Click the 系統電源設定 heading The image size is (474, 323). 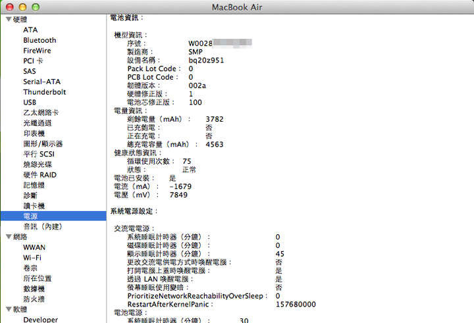click(x=134, y=211)
